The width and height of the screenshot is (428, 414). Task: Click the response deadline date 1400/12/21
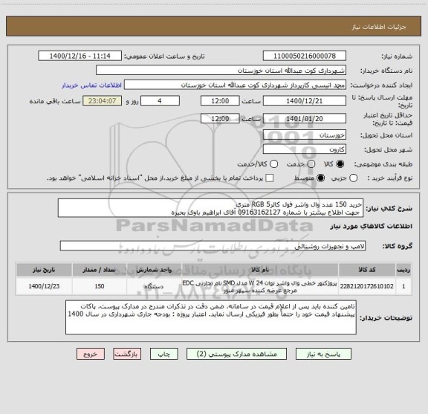pyautogui.click(x=305, y=101)
